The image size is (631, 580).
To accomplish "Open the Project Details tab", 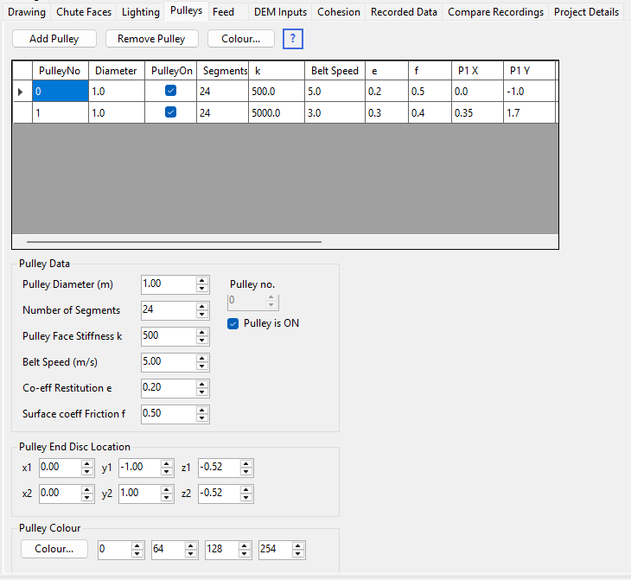I will [x=586, y=12].
